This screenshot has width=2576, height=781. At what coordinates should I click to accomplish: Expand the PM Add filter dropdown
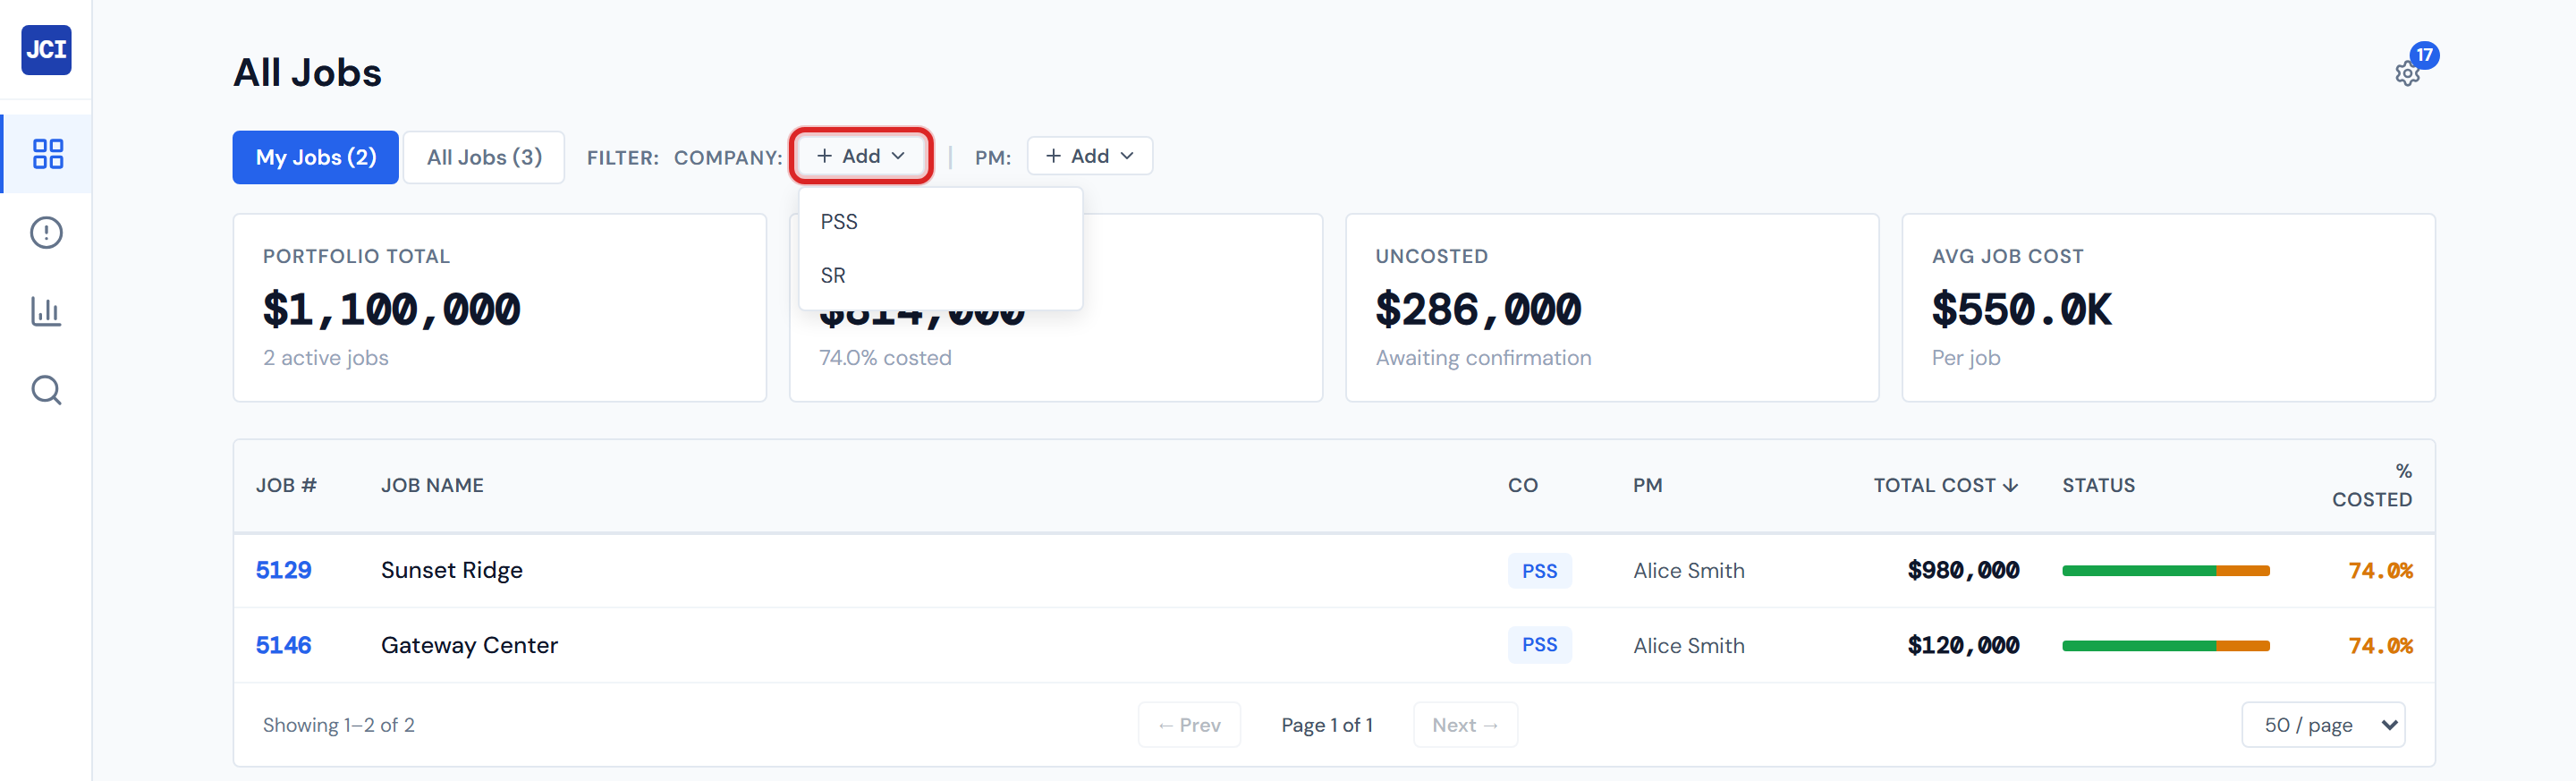click(1089, 156)
